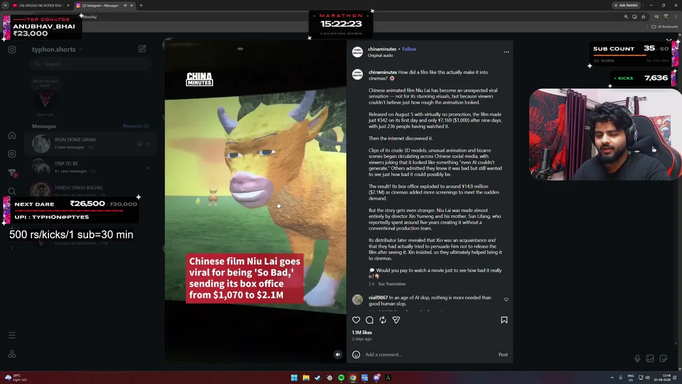Open message Requests (2)

(x=136, y=126)
